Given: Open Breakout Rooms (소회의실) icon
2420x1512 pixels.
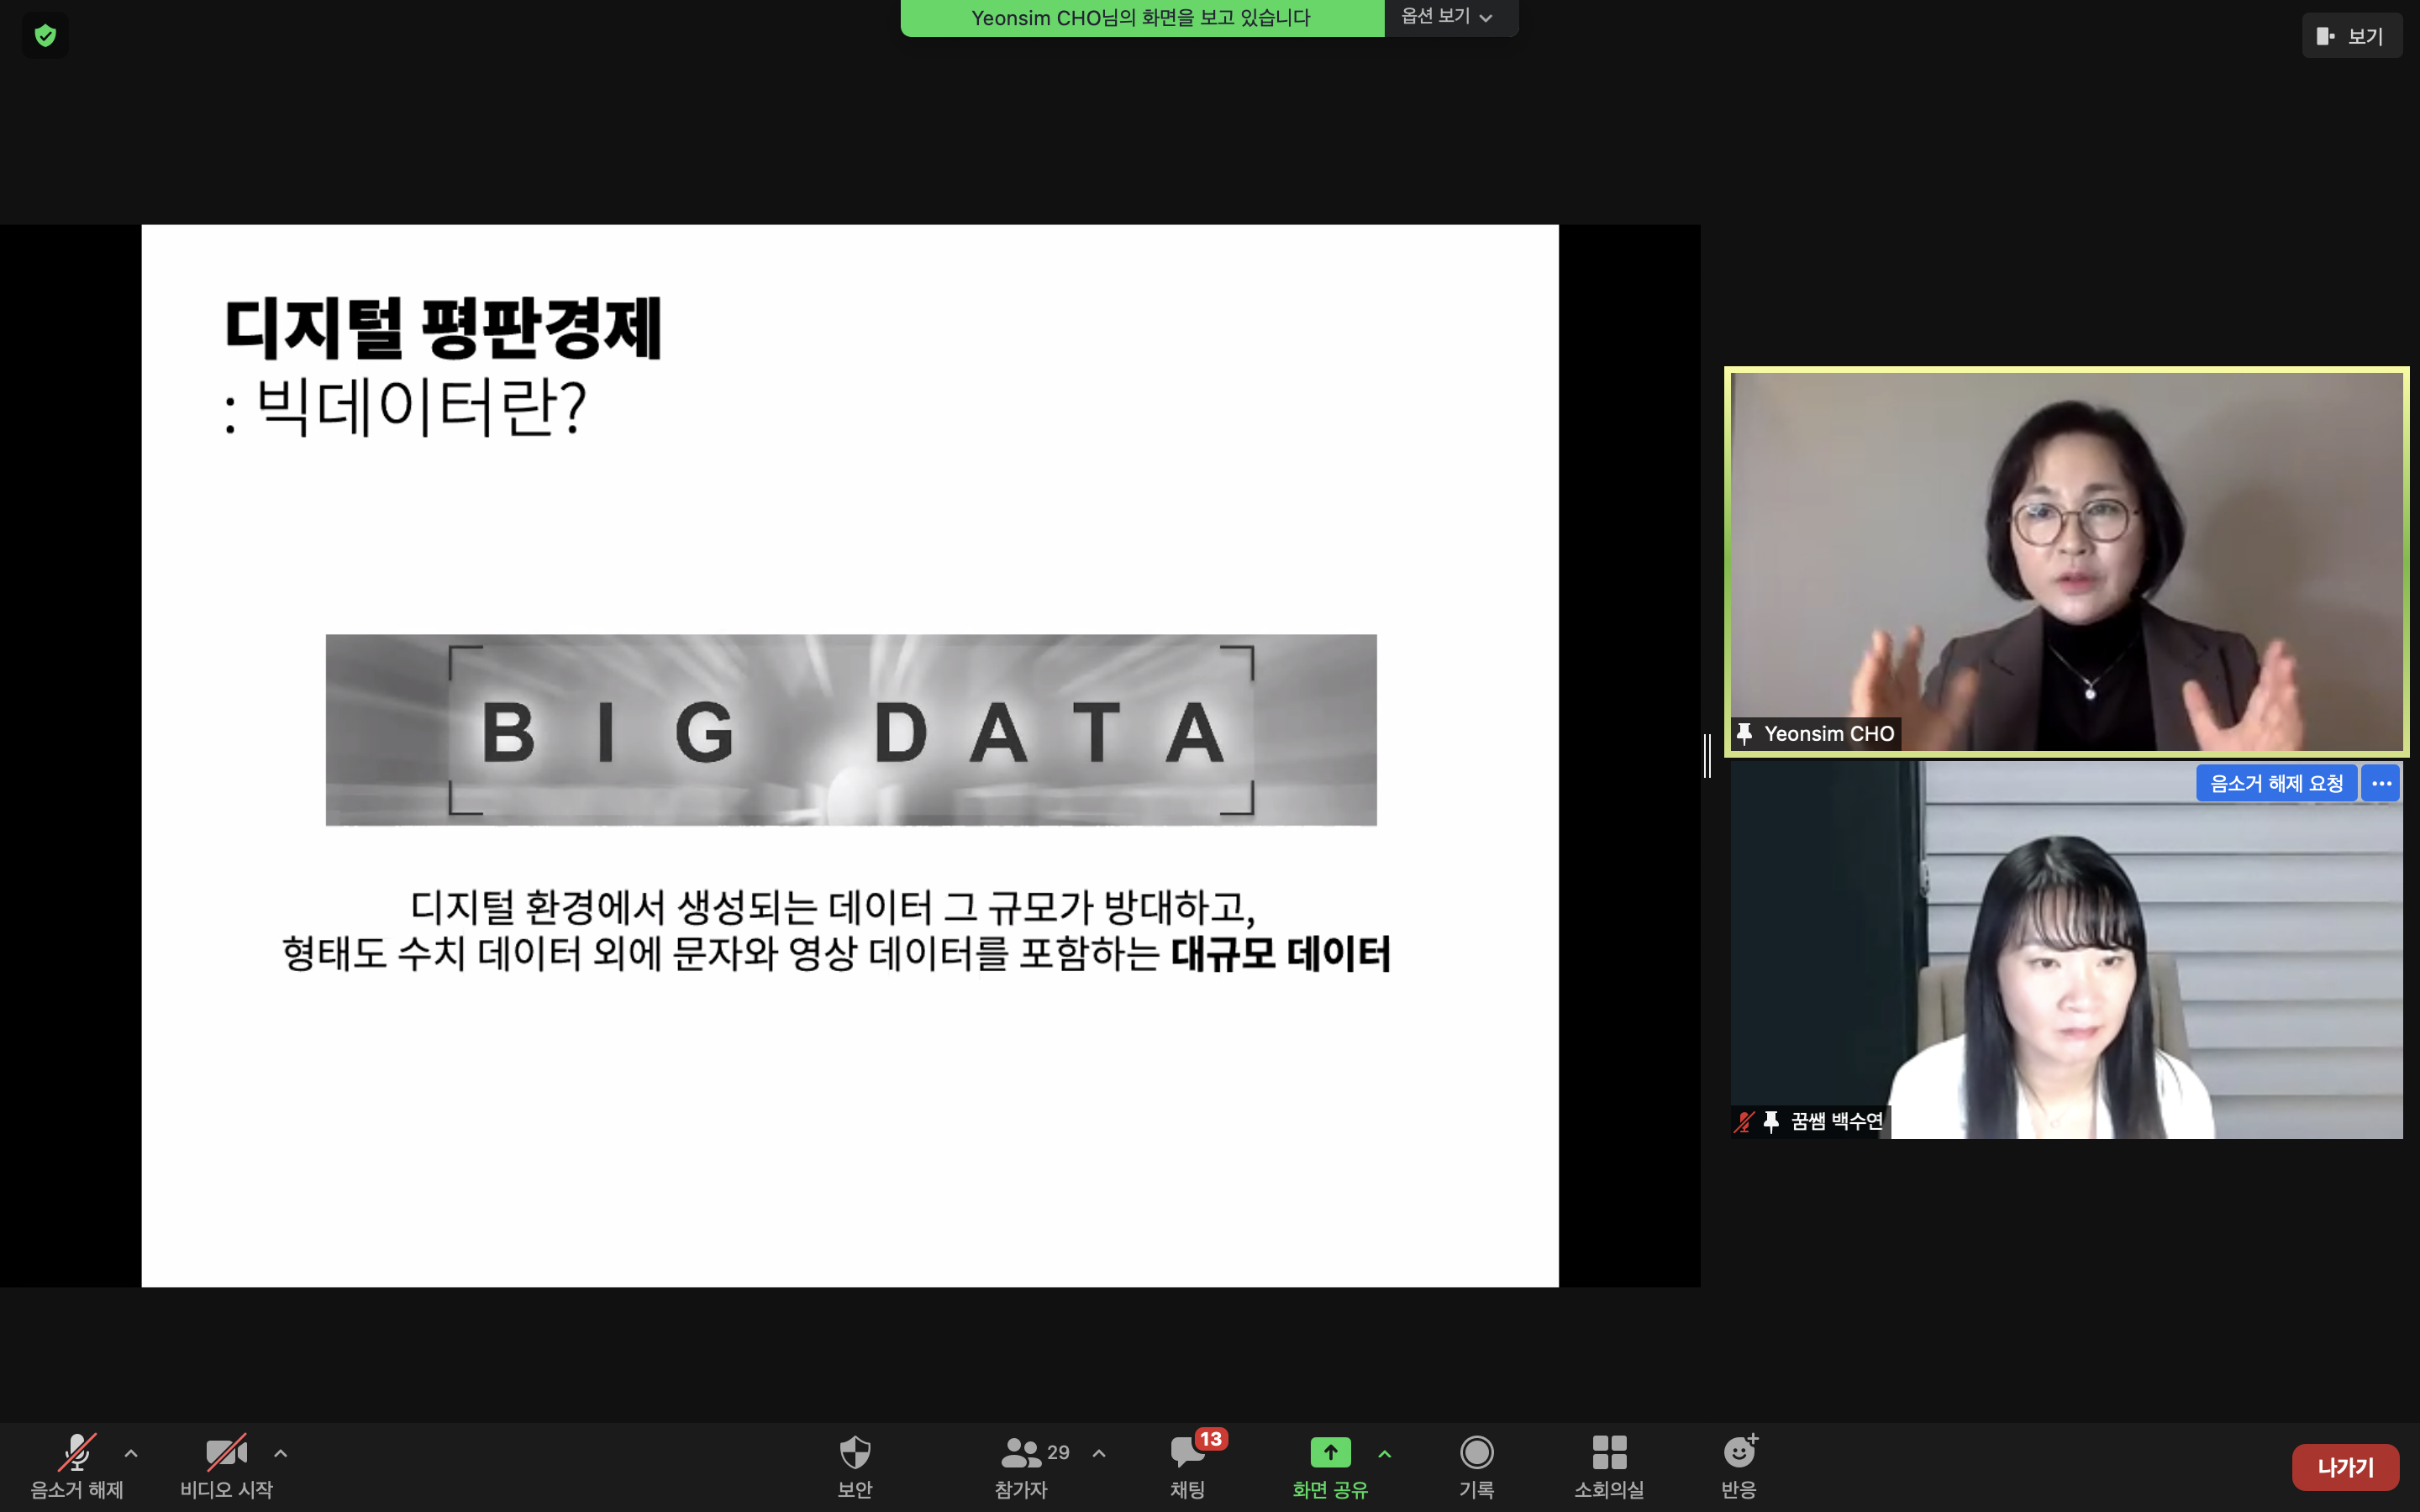Looking at the screenshot, I should click(1609, 1452).
